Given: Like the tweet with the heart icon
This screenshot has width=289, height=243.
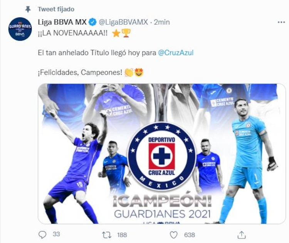Looking at the screenshot, I should click(x=173, y=235).
